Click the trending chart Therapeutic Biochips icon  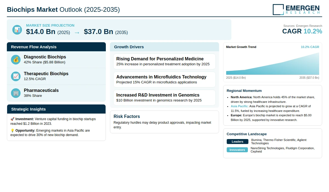coord(16,76)
